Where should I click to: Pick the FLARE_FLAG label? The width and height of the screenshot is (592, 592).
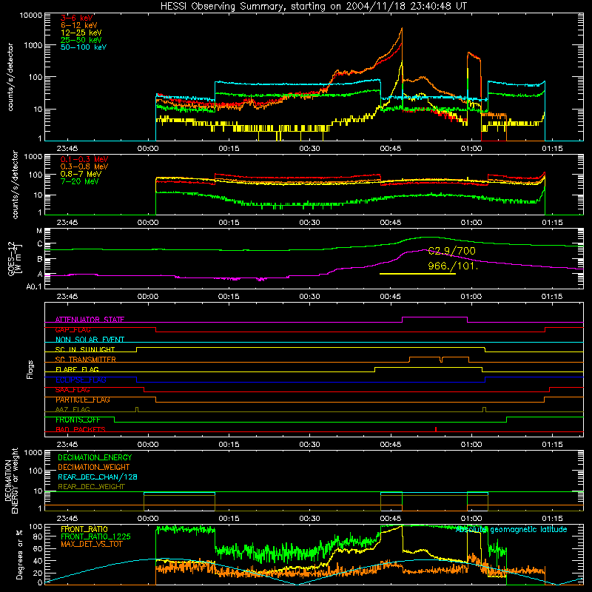click(77, 369)
